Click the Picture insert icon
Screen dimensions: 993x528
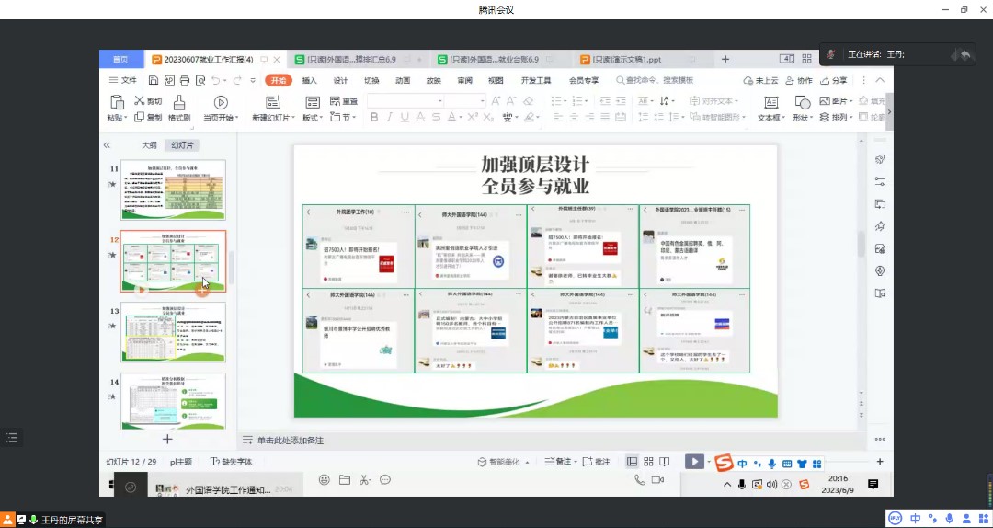pyautogui.click(x=825, y=101)
